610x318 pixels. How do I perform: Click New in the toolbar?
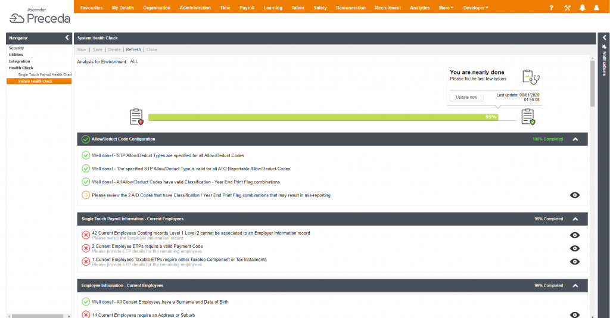click(82, 49)
